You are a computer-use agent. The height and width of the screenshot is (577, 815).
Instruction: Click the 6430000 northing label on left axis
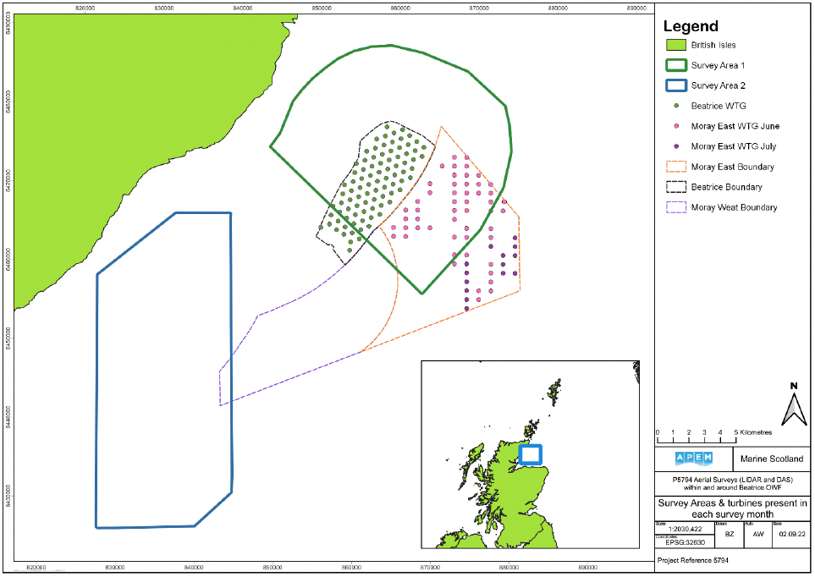click(8, 496)
